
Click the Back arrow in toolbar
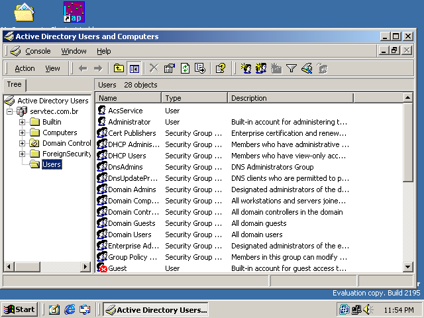pyautogui.click(x=83, y=68)
